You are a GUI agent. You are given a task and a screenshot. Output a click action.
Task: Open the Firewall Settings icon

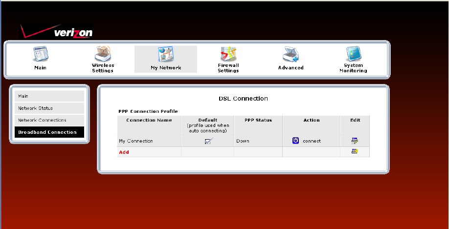(228, 53)
